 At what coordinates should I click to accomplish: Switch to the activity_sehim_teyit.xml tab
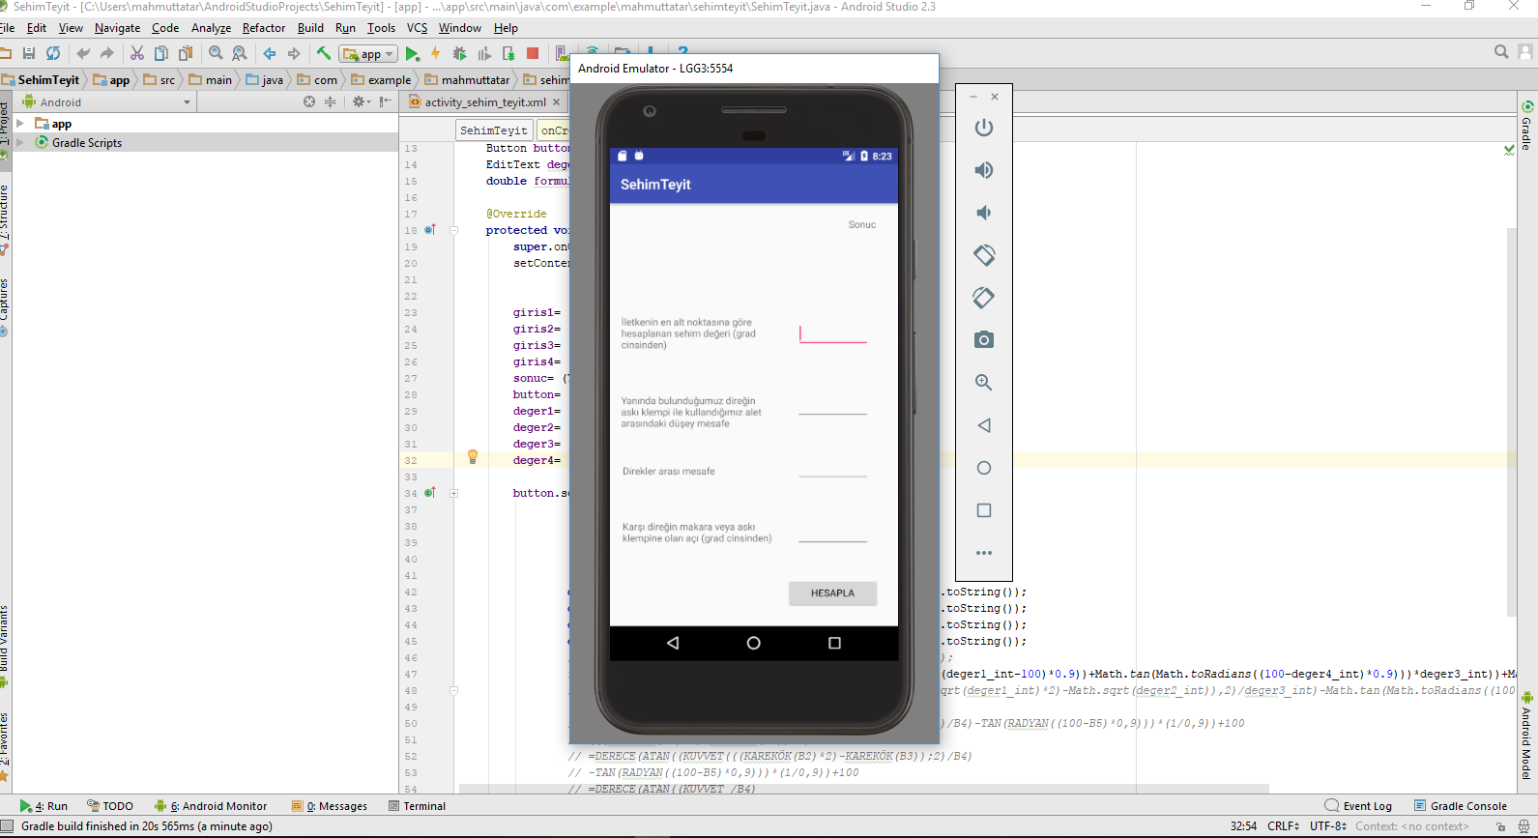[x=484, y=102]
